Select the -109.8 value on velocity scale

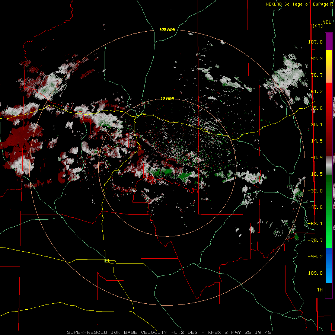314,273
